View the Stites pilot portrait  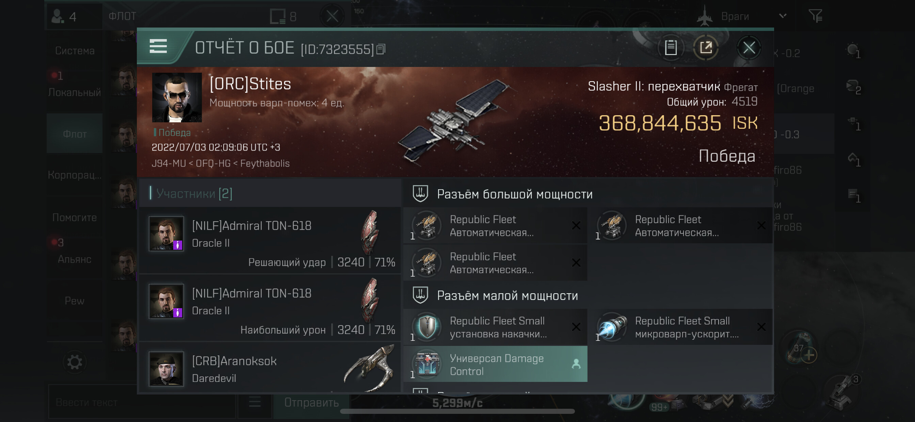[x=177, y=98]
